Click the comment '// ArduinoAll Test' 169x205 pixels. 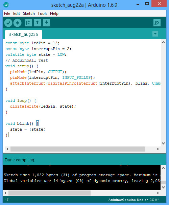(x=27, y=60)
